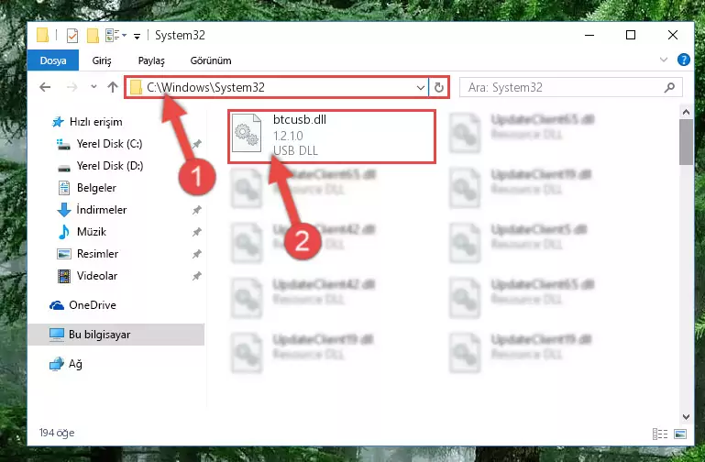Image resolution: width=705 pixels, height=462 pixels.
Task: Expand the ribbon with the chevron
Action: [x=663, y=60]
